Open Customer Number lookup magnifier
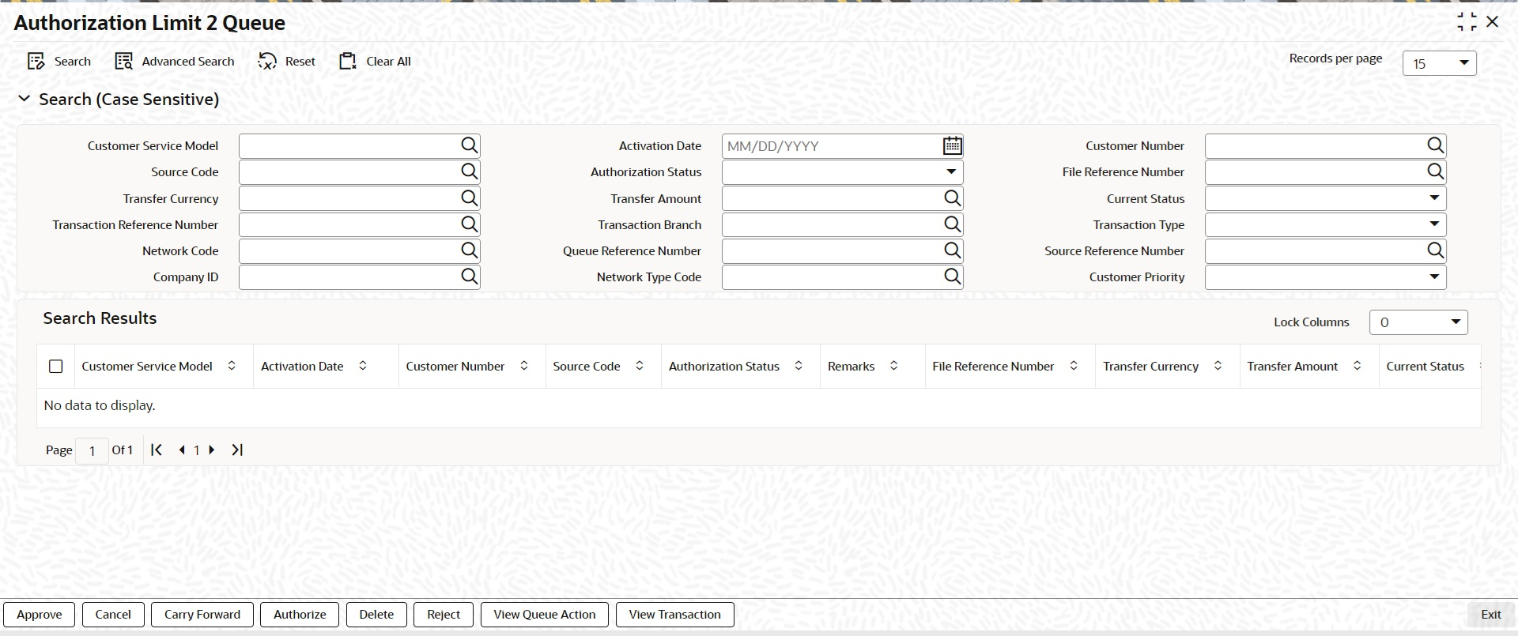 1436,145
